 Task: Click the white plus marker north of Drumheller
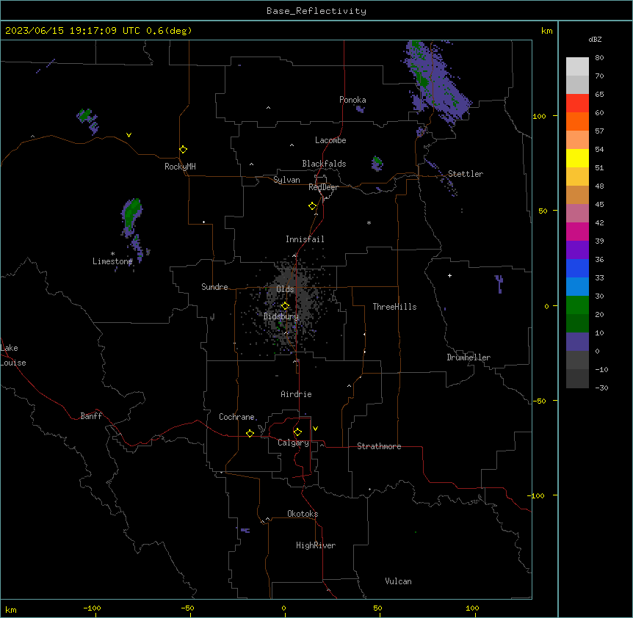coord(449,275)
